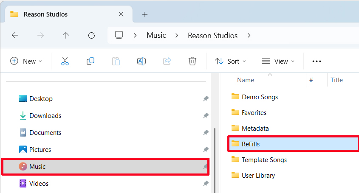This screenshot has height=193, width=359.
Task: Go forward with the right arrow
Action: [40, 35]
